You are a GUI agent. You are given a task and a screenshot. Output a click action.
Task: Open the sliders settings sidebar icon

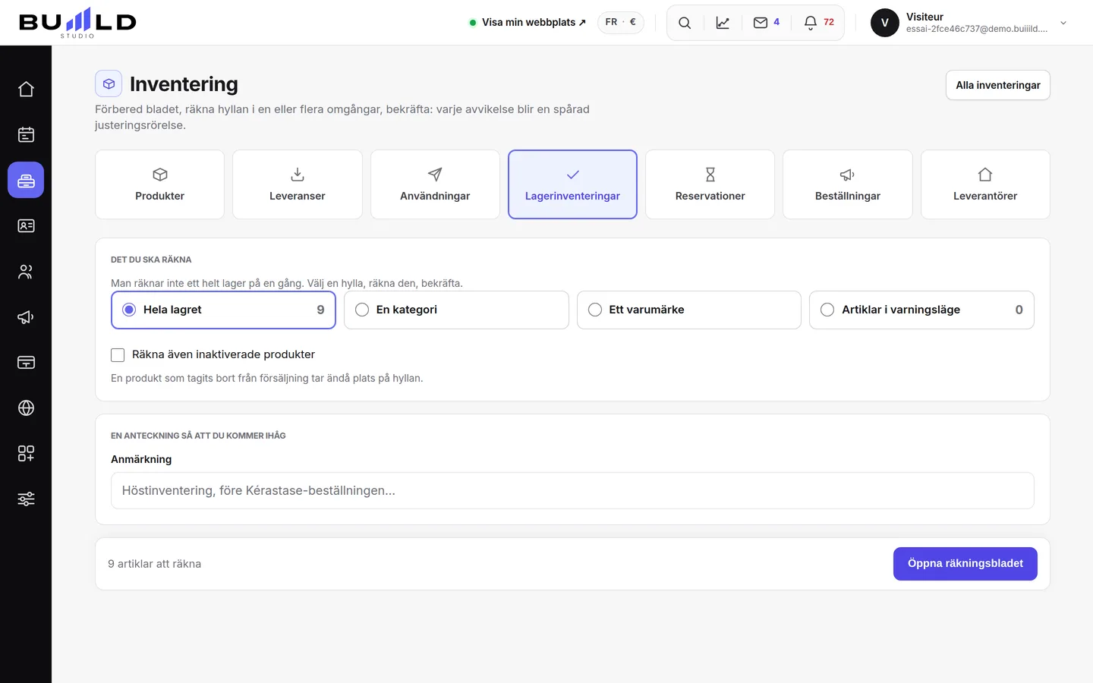[x=26, y=499]
